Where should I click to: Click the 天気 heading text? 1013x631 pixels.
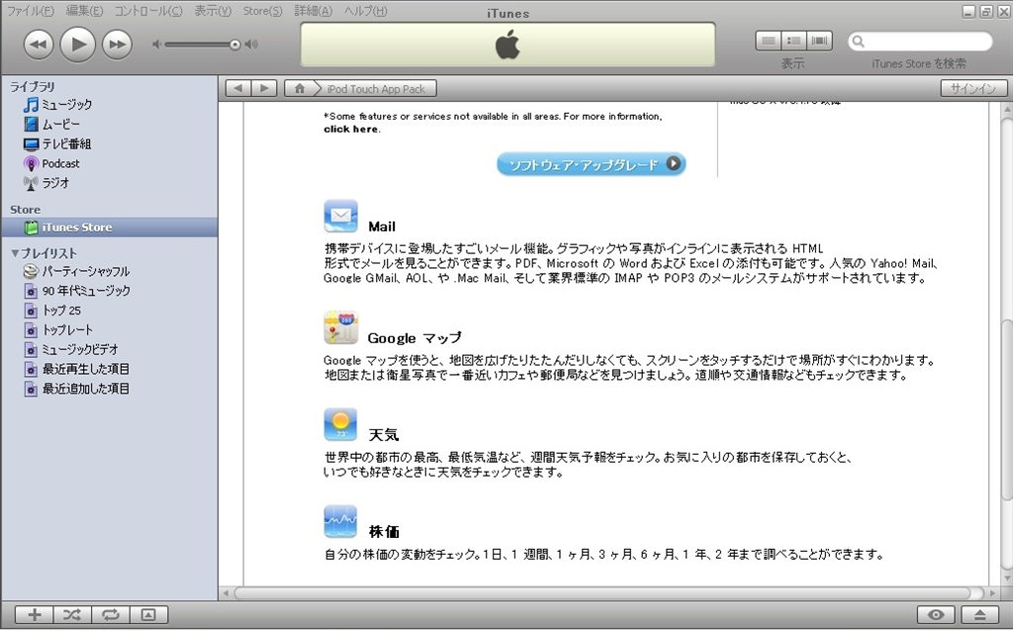click(384, 434)
